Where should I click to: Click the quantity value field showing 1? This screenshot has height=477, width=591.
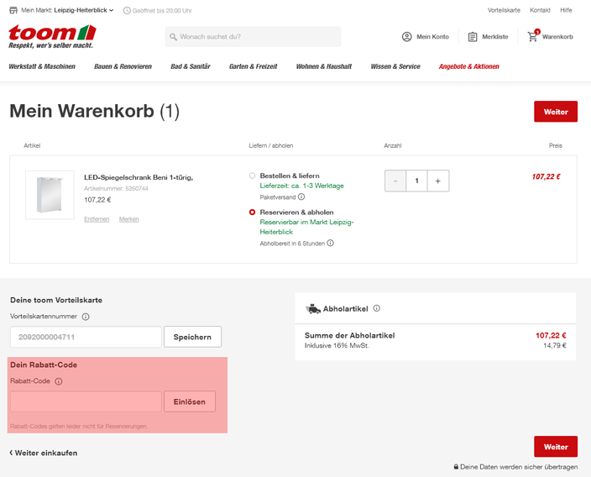tap(416, 181)
